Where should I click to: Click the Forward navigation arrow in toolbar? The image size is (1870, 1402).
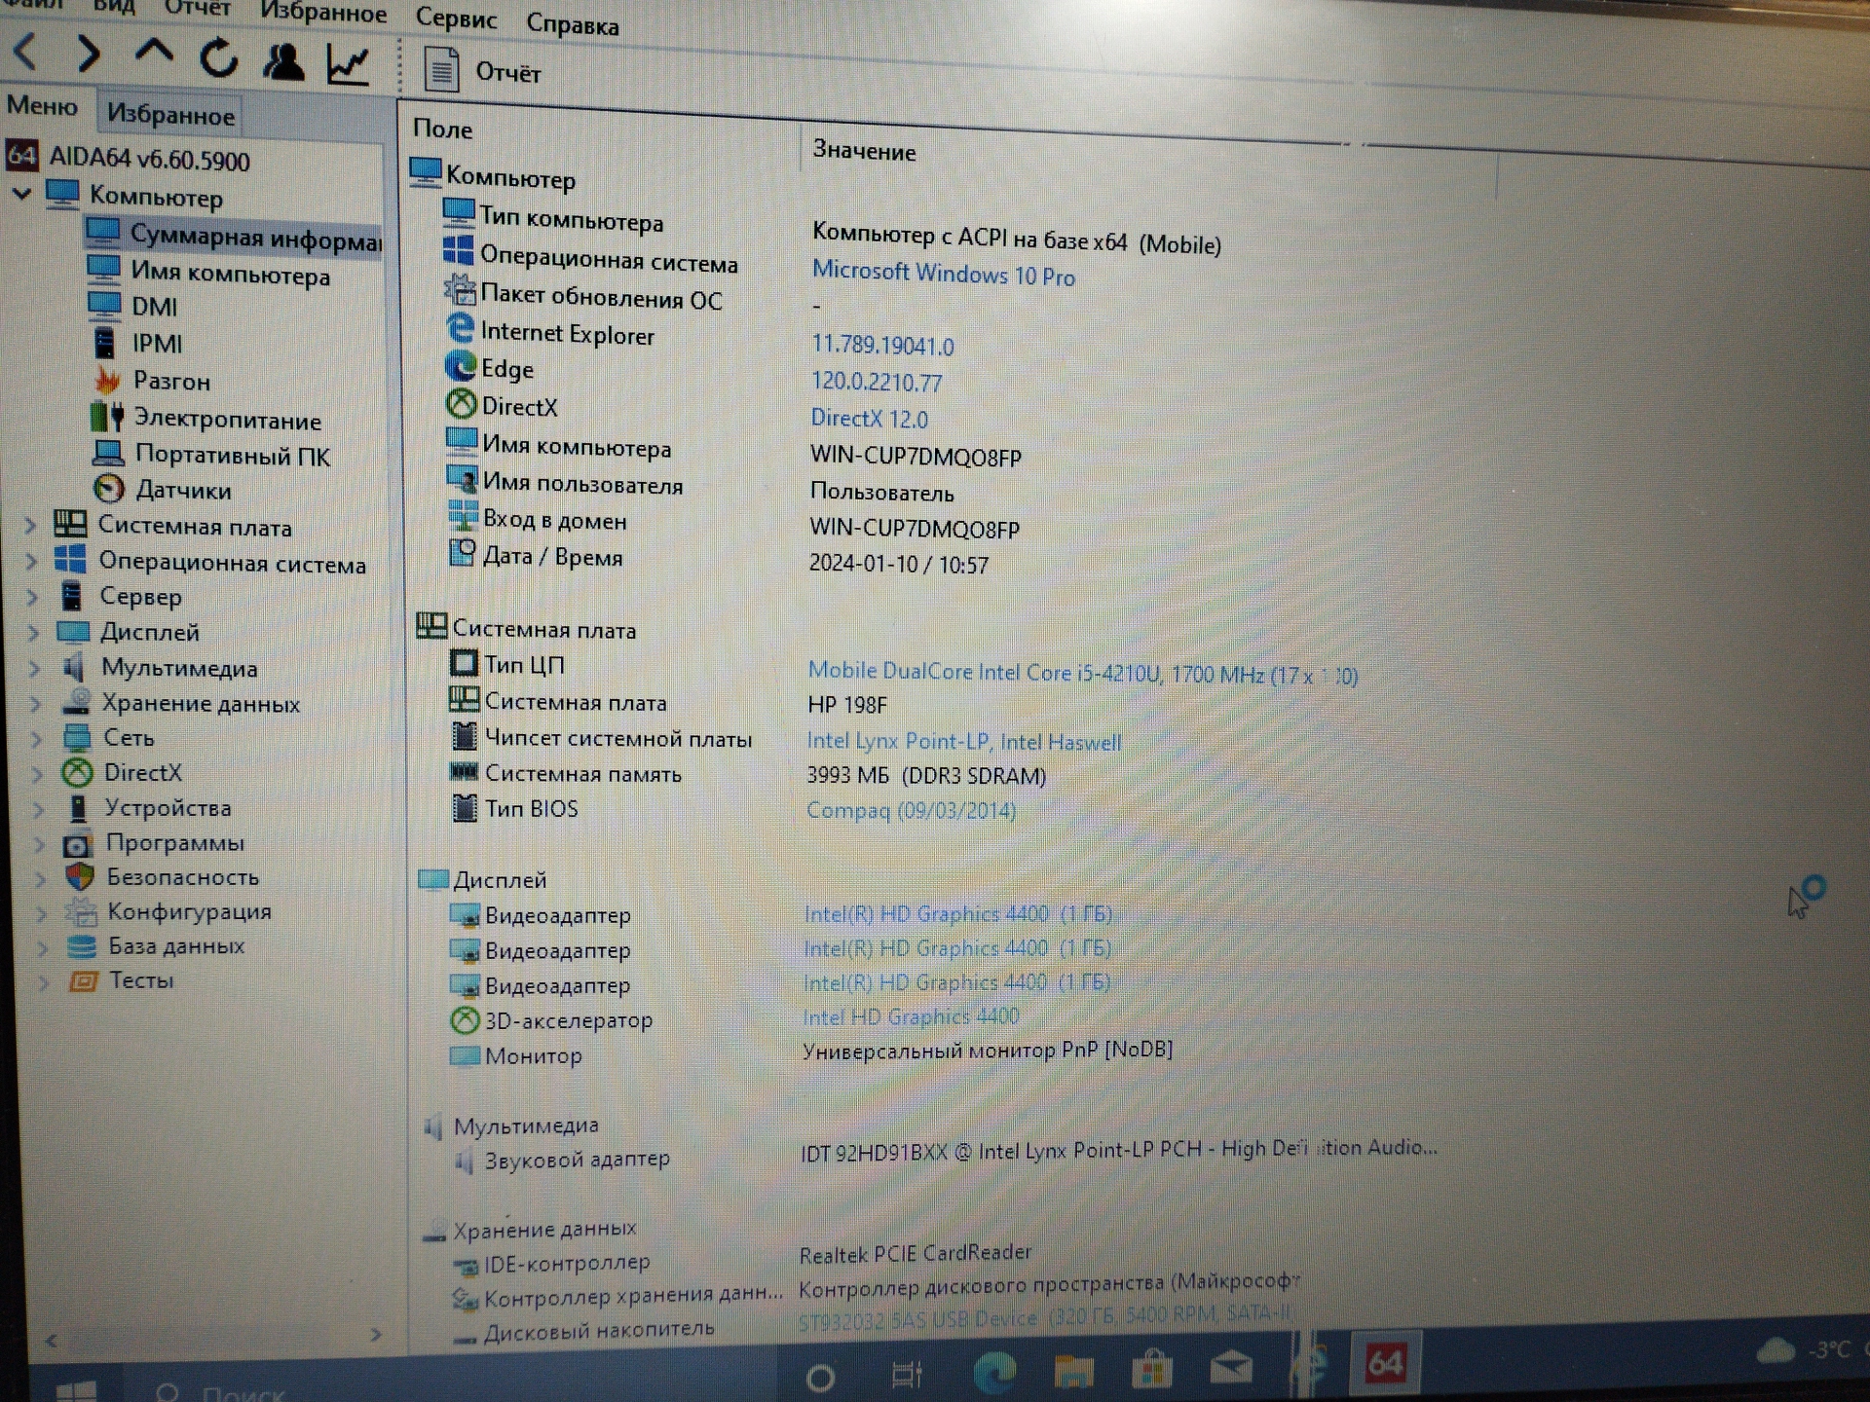click(x=88, y=55)
